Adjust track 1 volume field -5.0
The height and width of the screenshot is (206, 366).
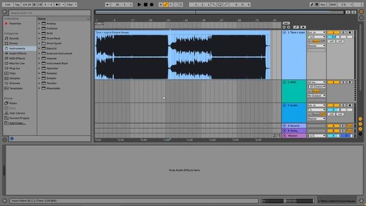pos(333,37)
